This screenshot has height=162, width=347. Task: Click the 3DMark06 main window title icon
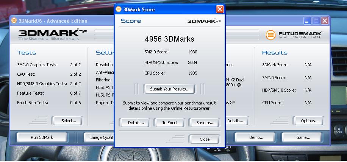click(14, 20)
